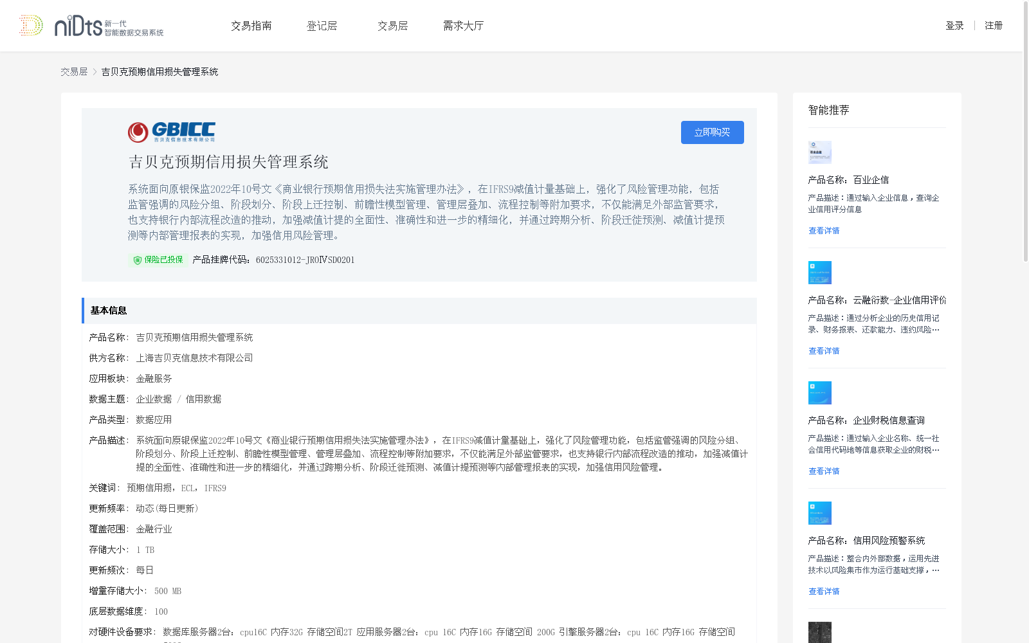Viewport: 1029px width, 643px height.
Task: Open 信用风险预警系统 product name
Action: [866, 541]
